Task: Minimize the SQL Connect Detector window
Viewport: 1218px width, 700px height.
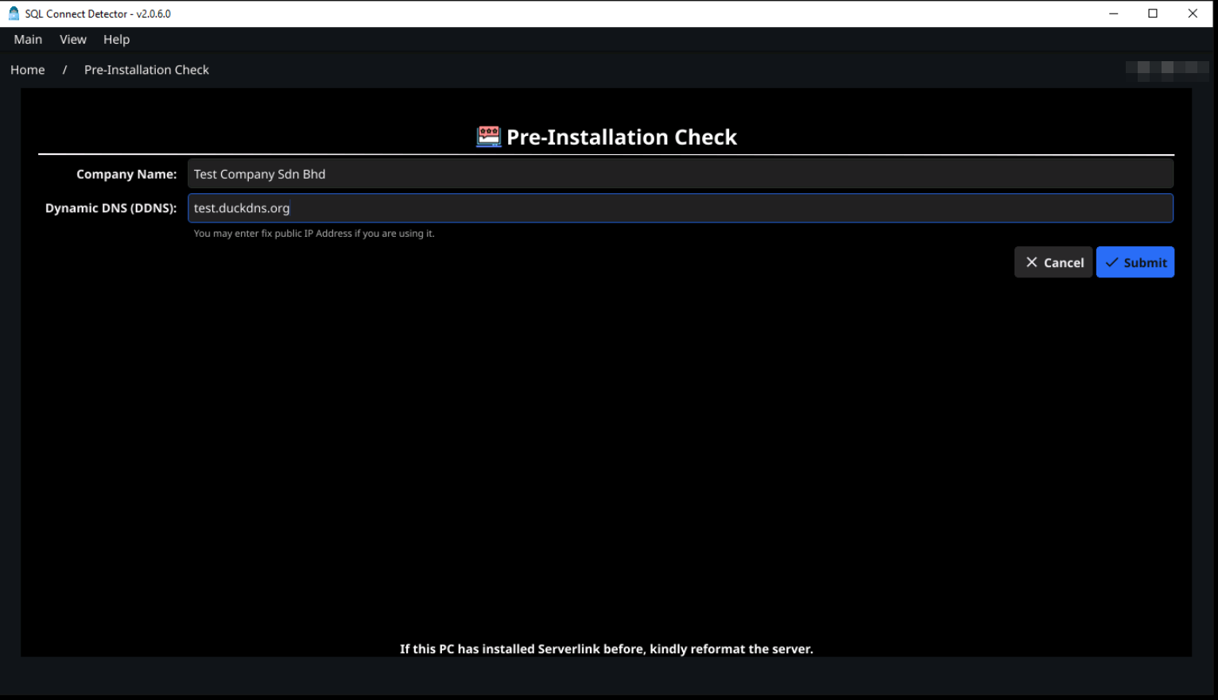Action: pyautogui.click(x=1113, y=14)
